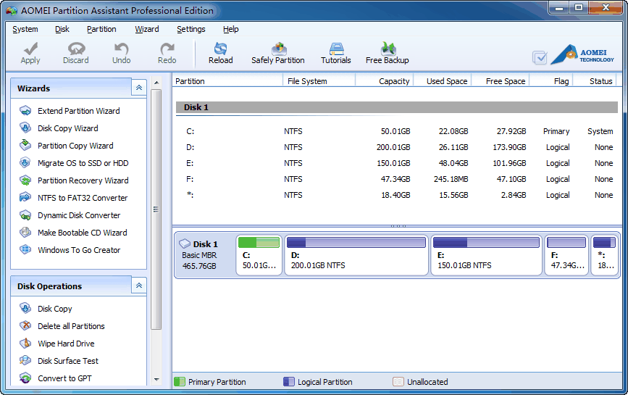The width and height of the screenshot is (628, 395).
Task: Click the Unallocated legend swatch
Action: pos(398,382)
